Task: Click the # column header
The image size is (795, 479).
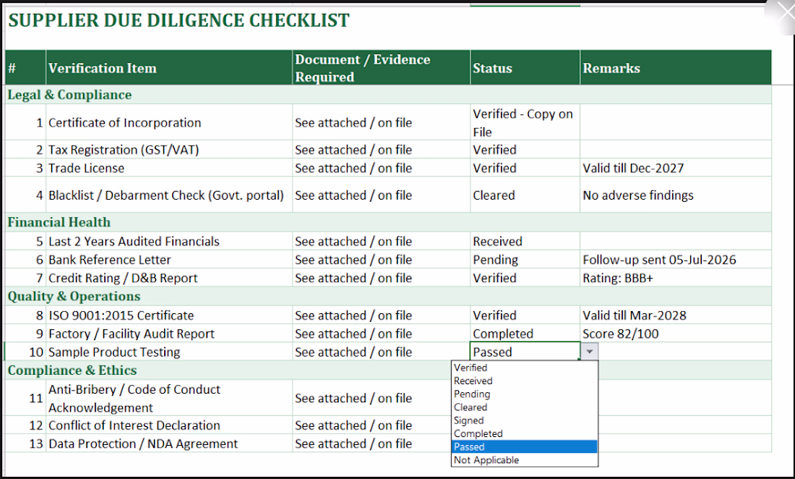Action: click(x=25, y=67)
